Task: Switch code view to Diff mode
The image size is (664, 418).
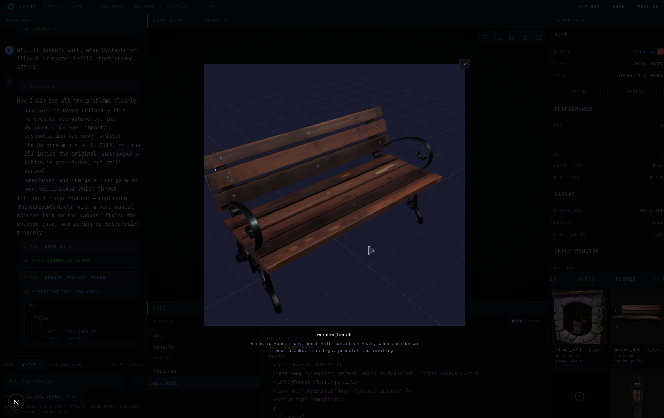Action: tap(534, 322)
